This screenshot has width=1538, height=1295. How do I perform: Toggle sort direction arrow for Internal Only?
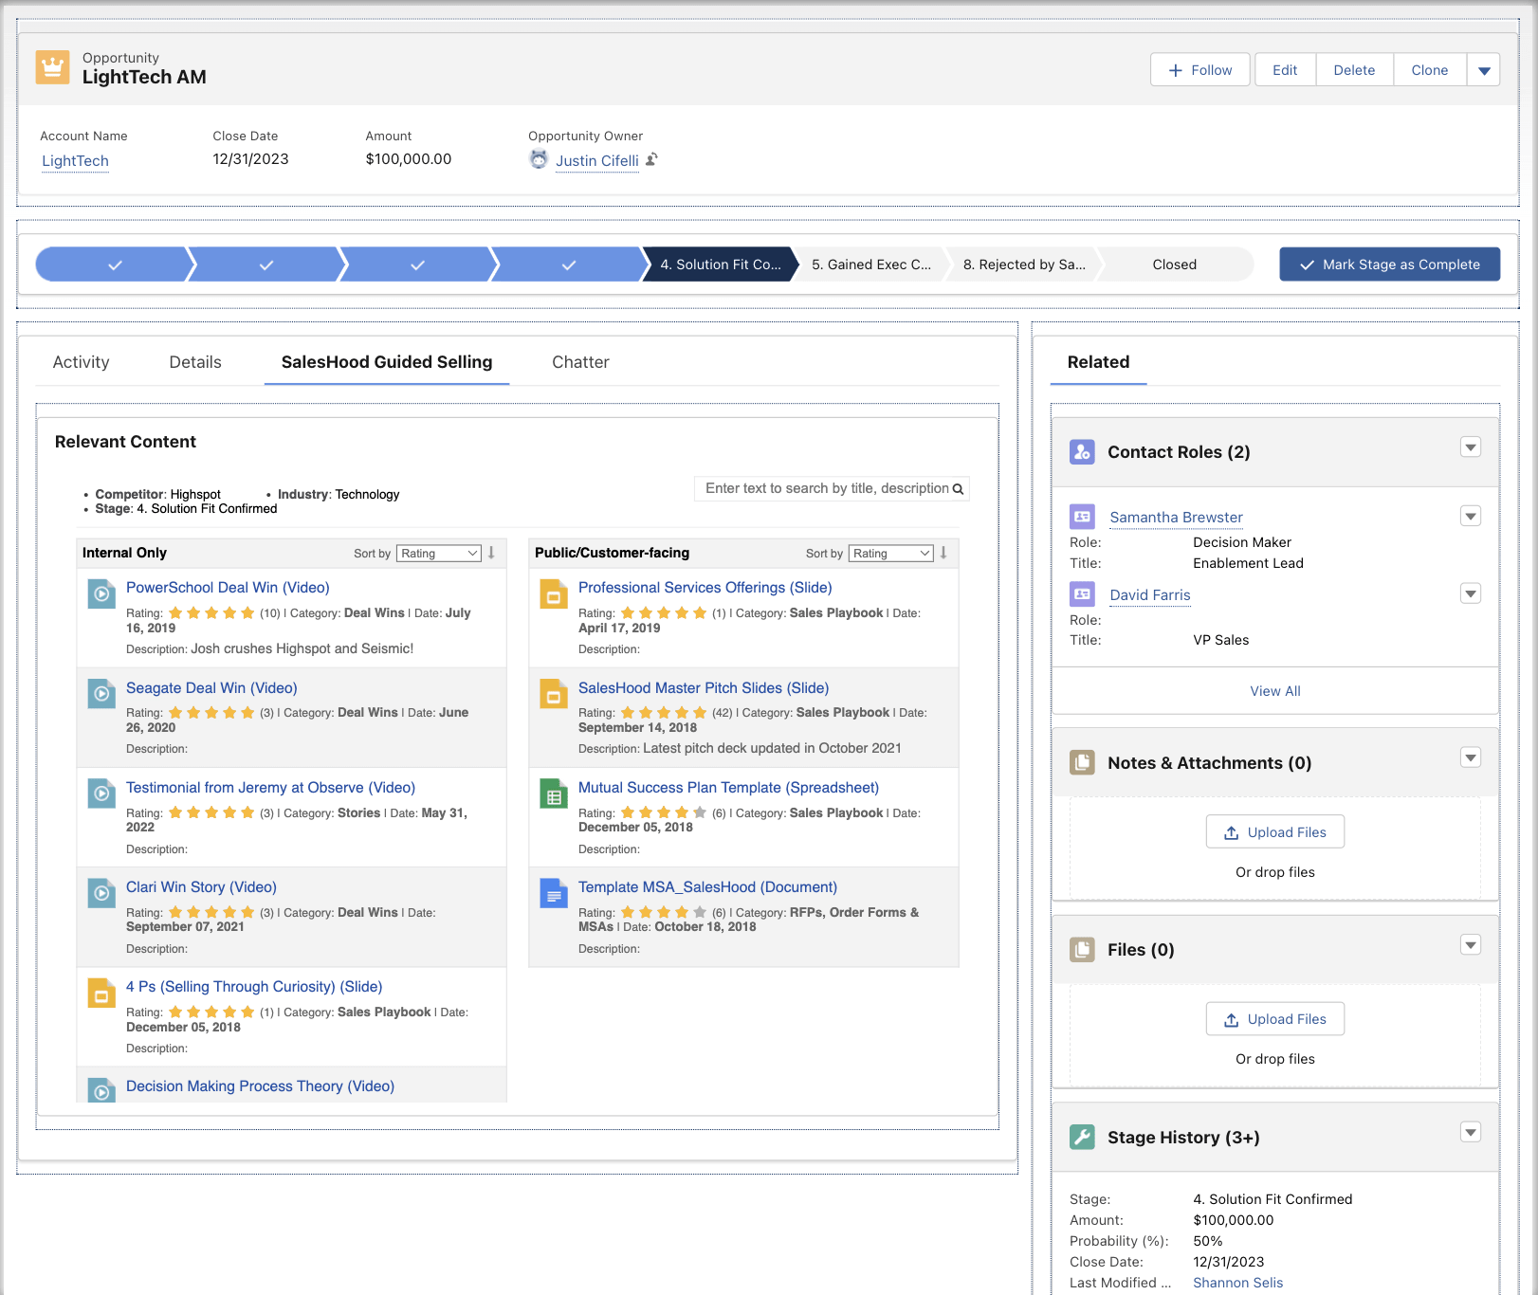click(491, 553)
